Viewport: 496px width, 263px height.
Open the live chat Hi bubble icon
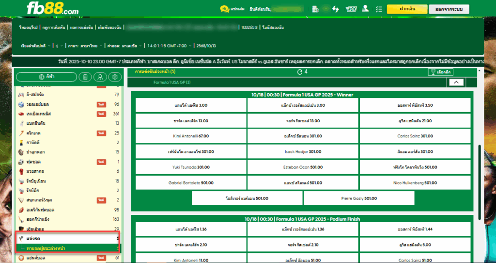[225, 9]
